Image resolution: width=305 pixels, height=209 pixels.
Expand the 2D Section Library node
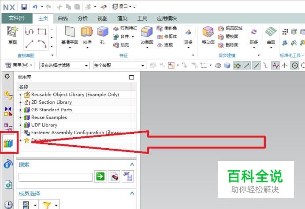[20, 103]
